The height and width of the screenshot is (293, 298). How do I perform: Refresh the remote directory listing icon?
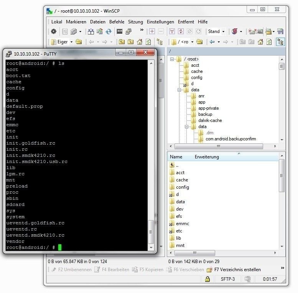pyautogui.click(x=269, y=42)
